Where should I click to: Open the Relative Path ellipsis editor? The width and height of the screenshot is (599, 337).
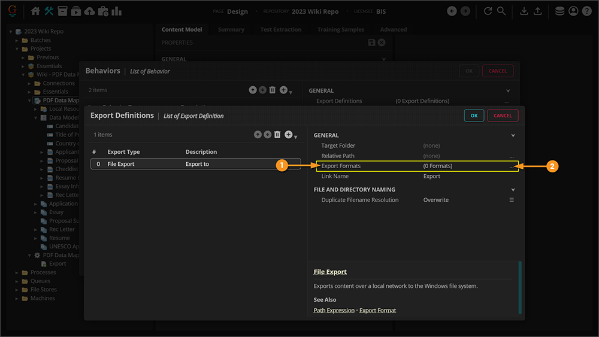[x=512, y=156]
